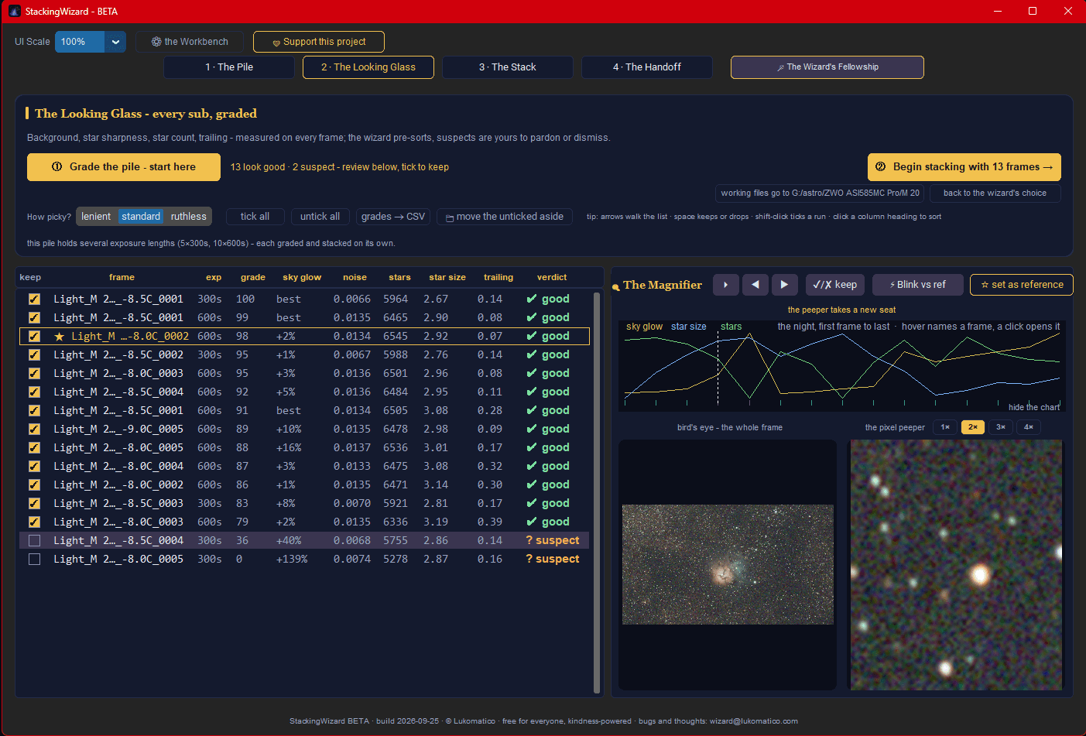This screenshot has height=736, width=1086.
Task: Set pickiness to ruthless
Action: pyautogui.click(x=189, y=217)
